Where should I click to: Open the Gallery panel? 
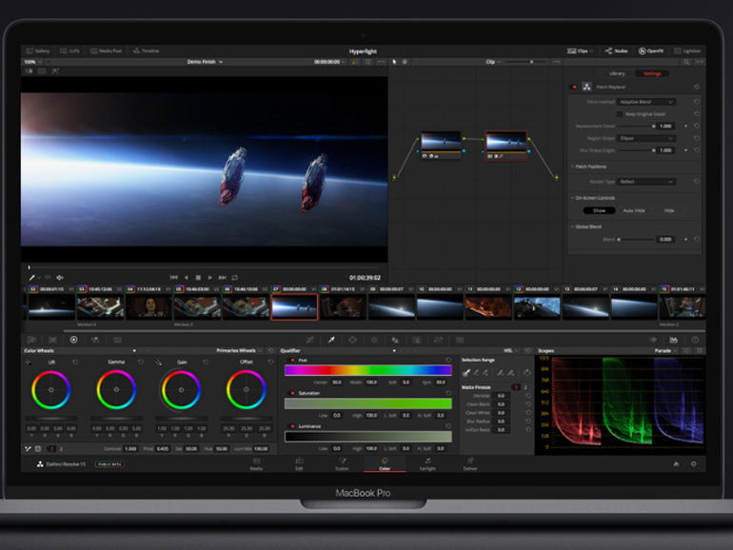pyautogui.click(x=38, y=51)
